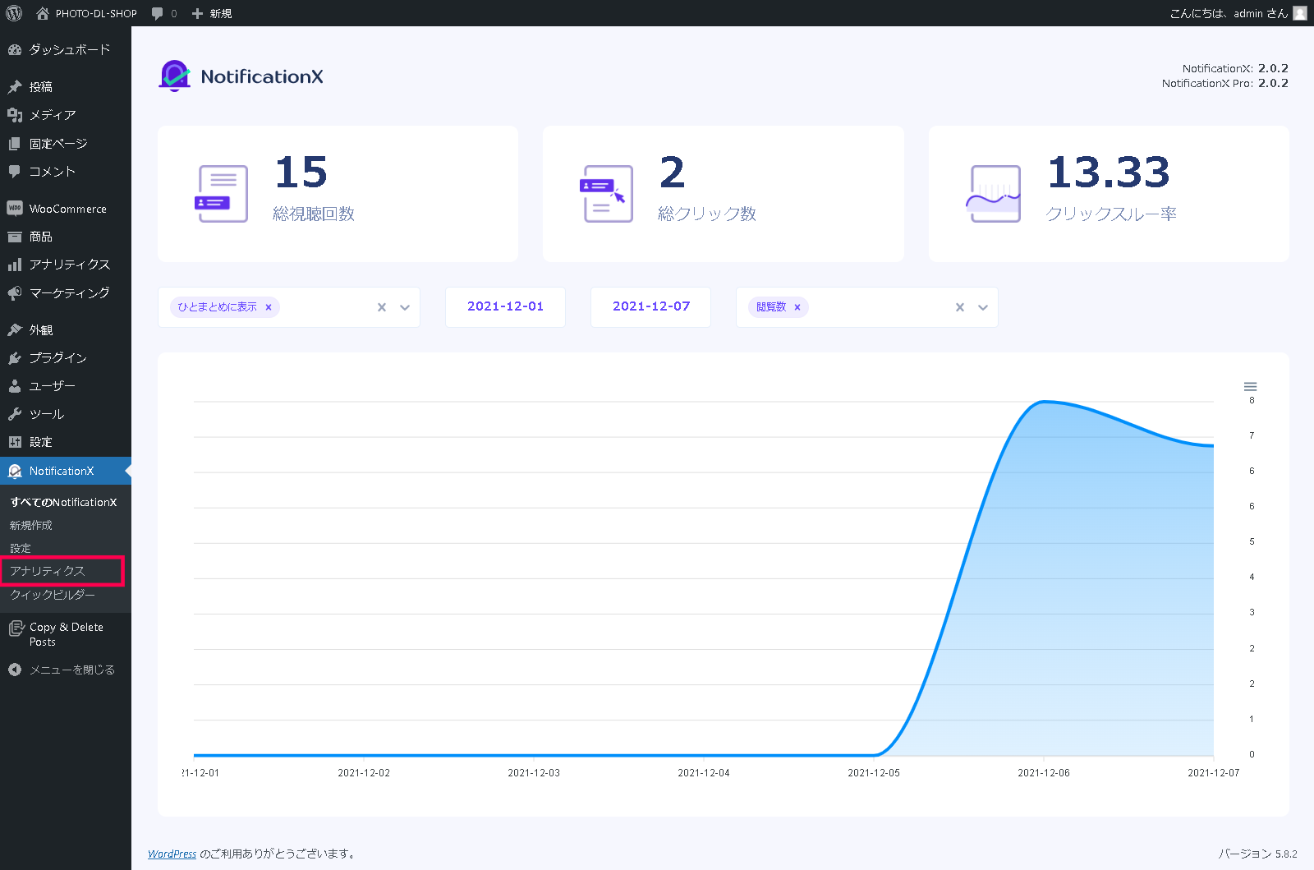Click the 商品 products archive icon
This screenshot has width=1314, height=870.
(x=15, y=237)
